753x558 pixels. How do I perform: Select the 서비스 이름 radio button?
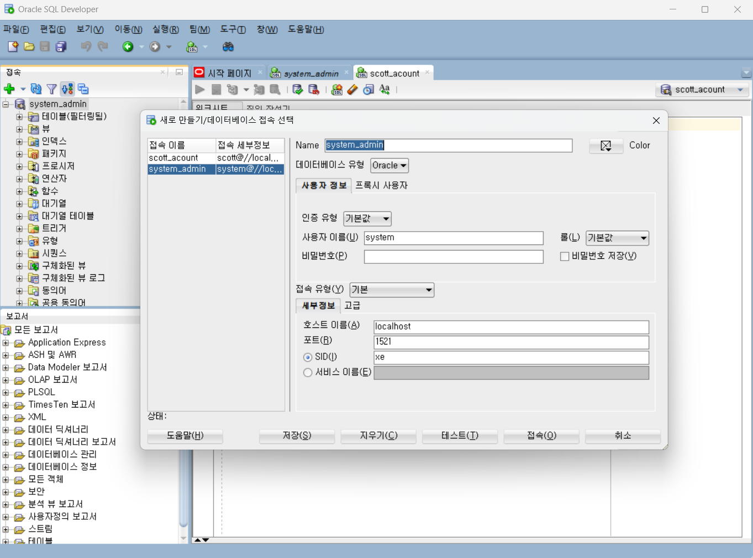308,373
